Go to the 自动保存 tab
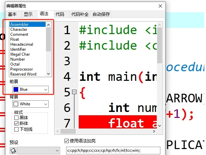Image resolution: width=206 pixels, height=155 pixels. (x=101, y=14)
